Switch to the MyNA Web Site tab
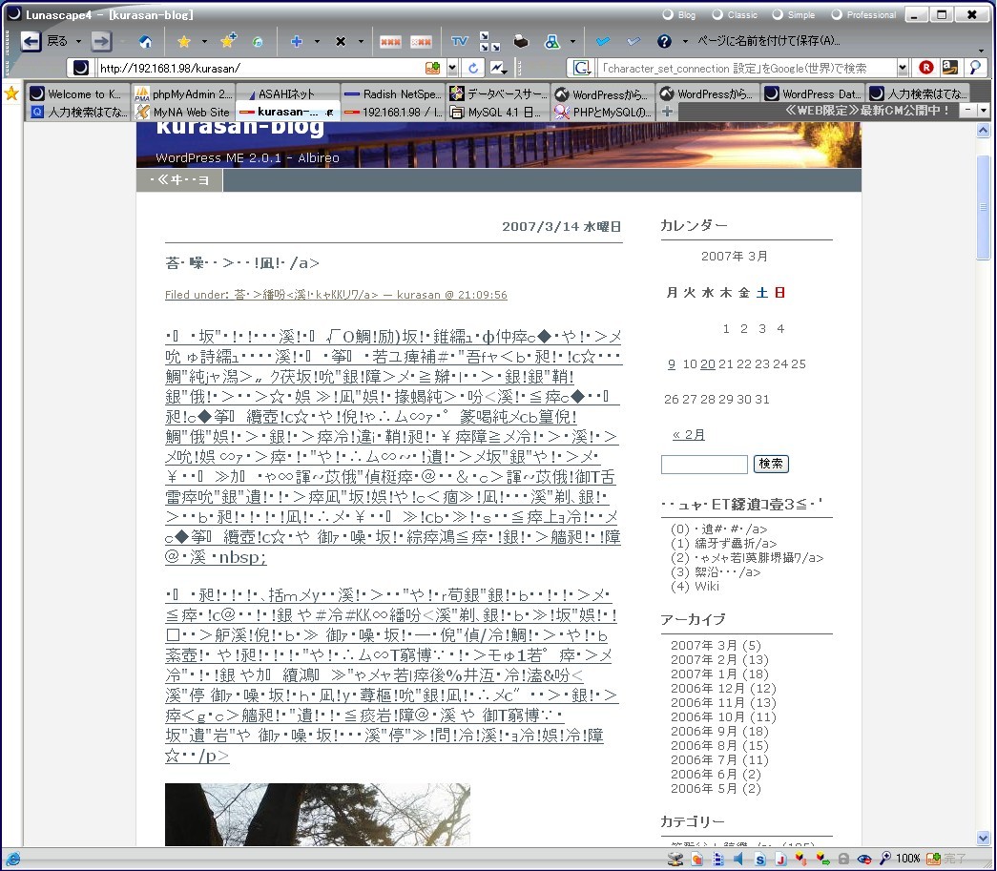Viewport: 997px width, 871px height. pyautogui.click(x=183, y=112)
